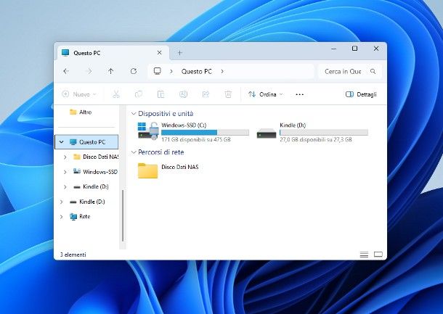Click the Share icon in toolbar
The width and height of the screenshot is (443, 314).
[206, 94]
